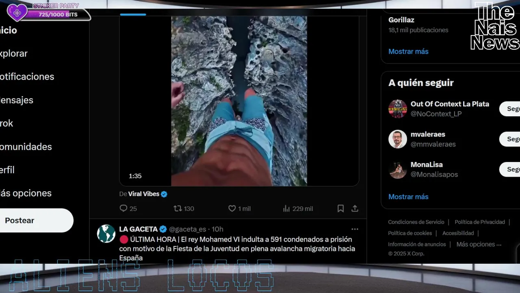
Task: Click the share icon under the video
Action: pyautogui.click(x=355, y=208)
